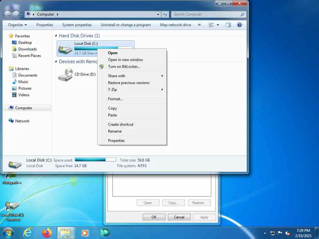Click Cancel in the background dialog

(x=179, y=217)
